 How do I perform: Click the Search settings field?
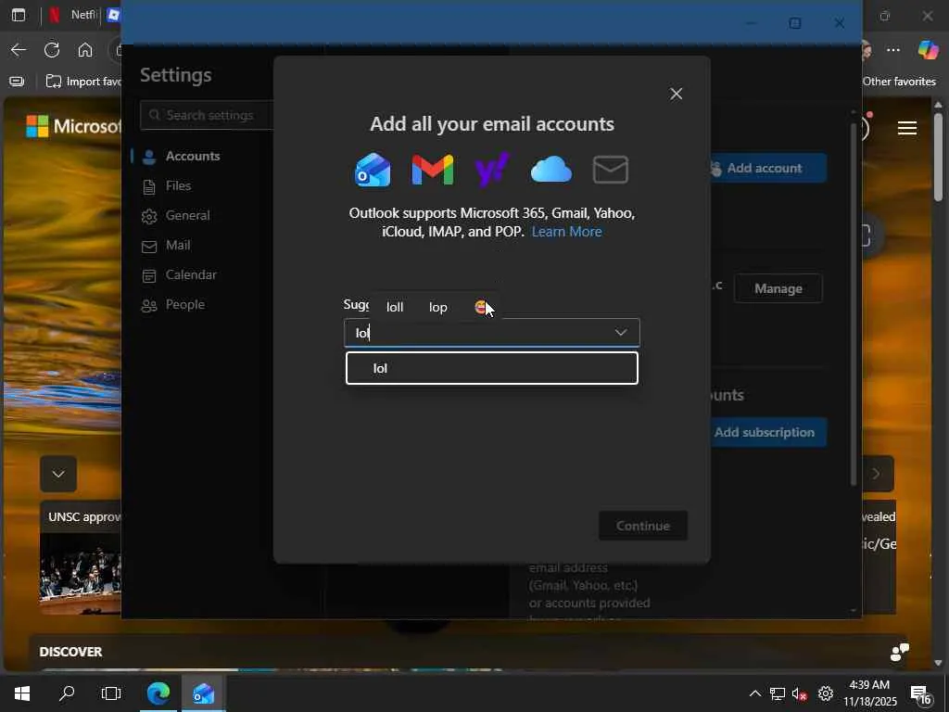click(207, 115)
